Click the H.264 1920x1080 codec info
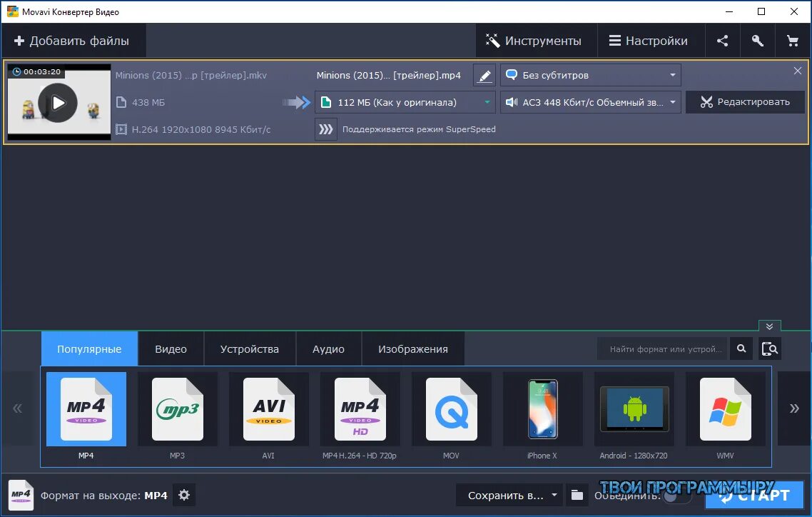This screenshot has width=812, height=517. [201, 129]
